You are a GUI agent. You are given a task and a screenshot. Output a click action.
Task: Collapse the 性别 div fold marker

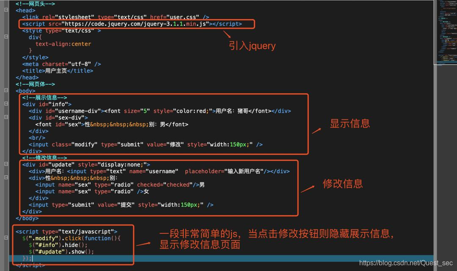(x=6, y=177)
